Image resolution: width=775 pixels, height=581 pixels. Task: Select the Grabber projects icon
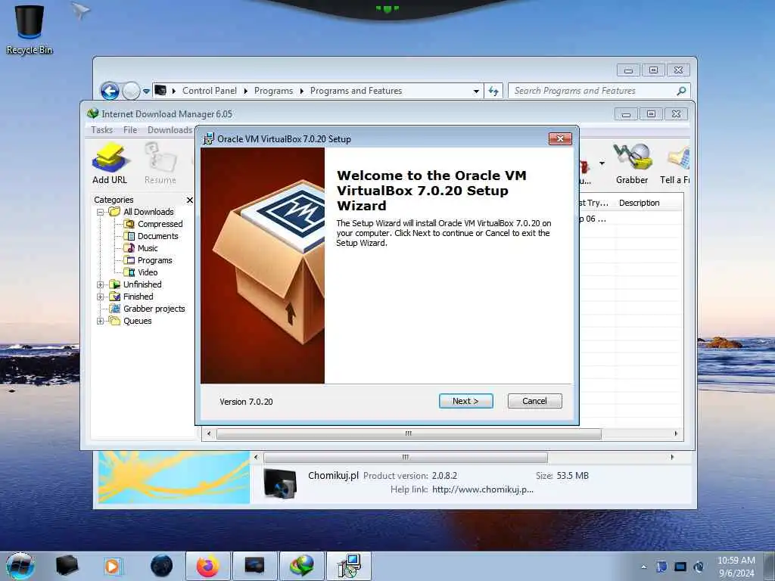pyautogui.click(x=115, y=309)
